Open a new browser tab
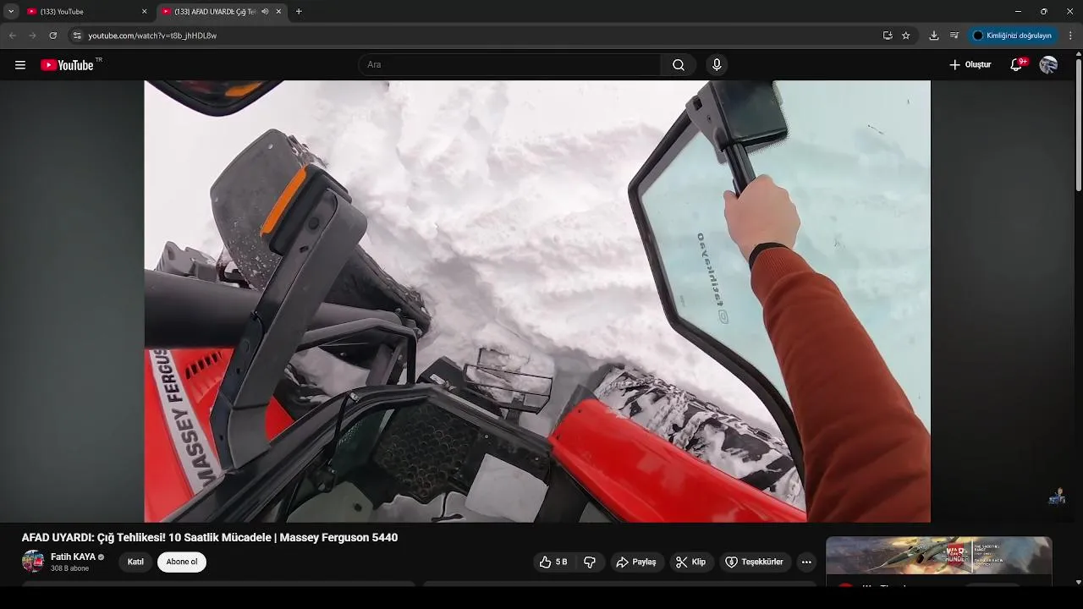 click(299, 12)
